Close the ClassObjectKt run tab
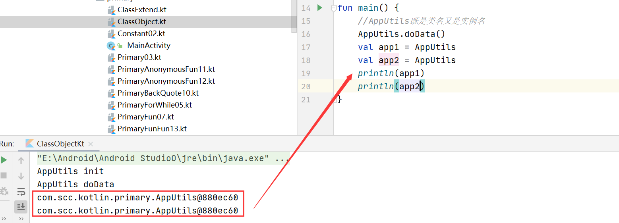This screenshot has height=223, width=619. (91, 144)
